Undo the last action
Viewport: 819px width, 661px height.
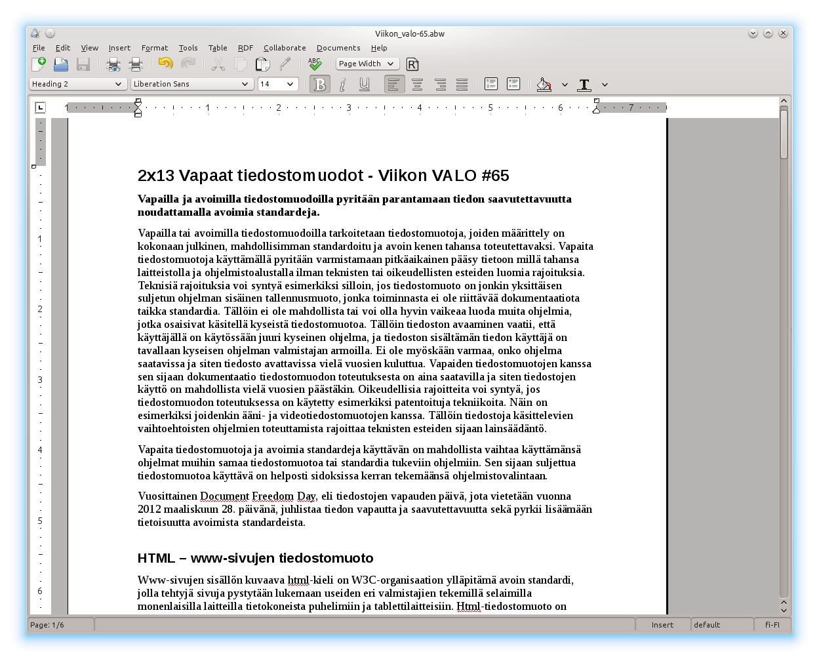click(166, 64)
